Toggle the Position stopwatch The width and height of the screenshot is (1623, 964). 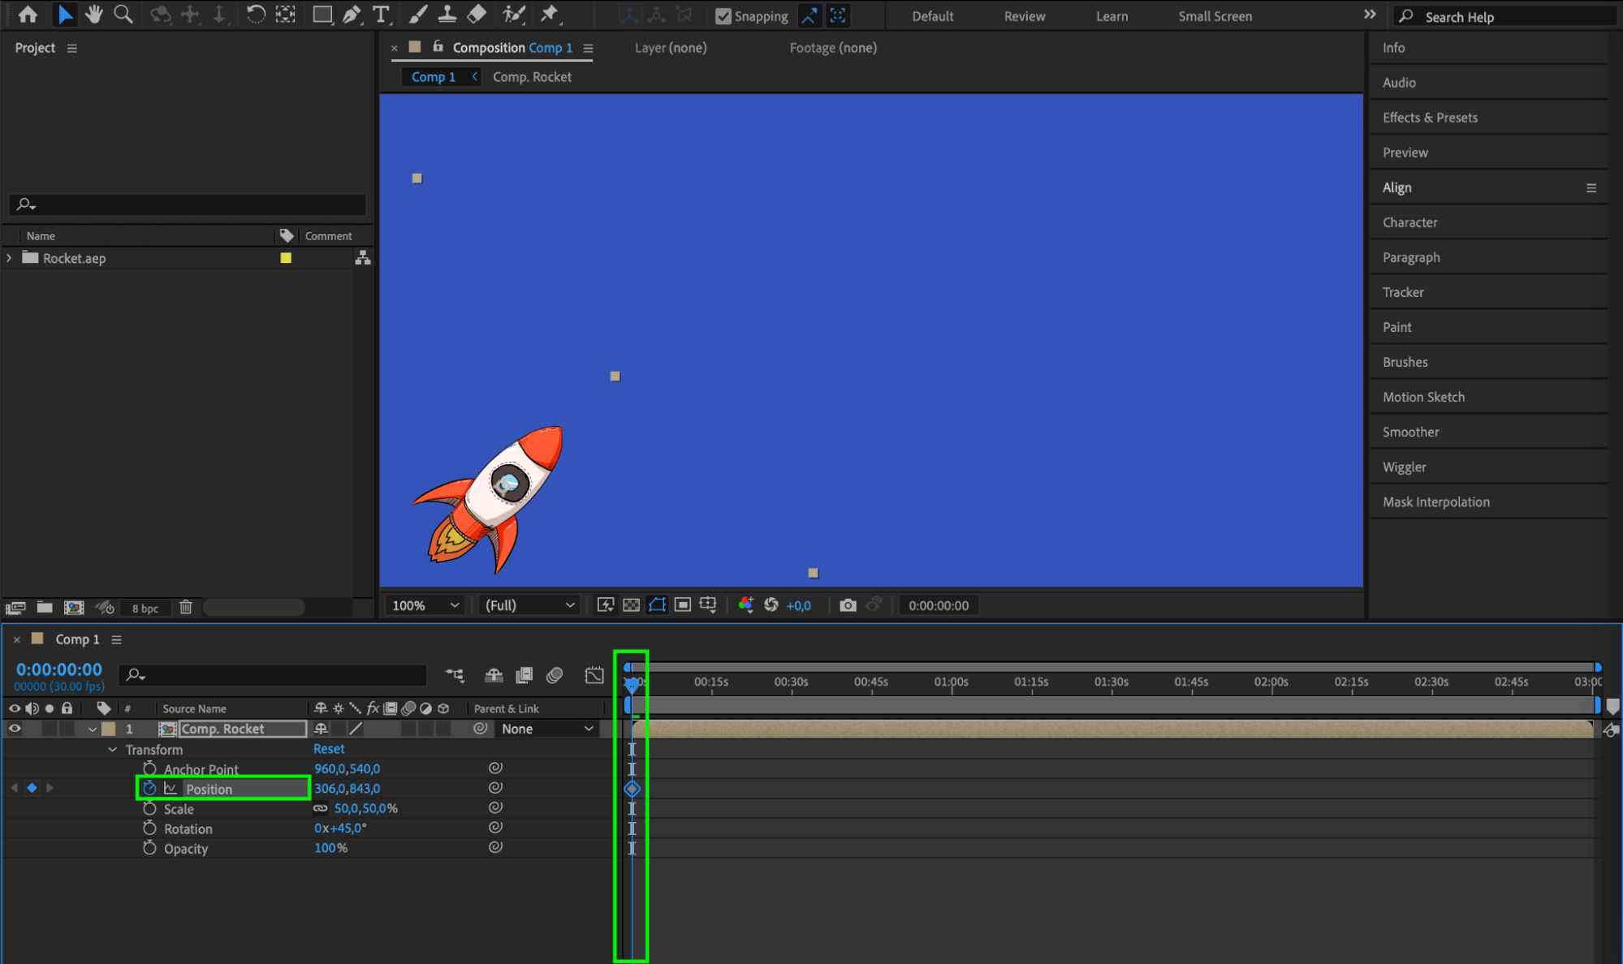pos(149,788)
